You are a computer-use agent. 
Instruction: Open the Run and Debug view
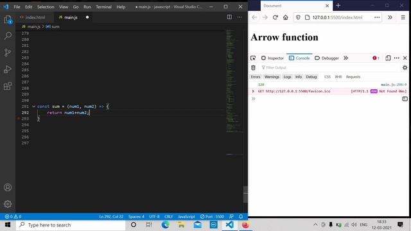pos(8,69)
